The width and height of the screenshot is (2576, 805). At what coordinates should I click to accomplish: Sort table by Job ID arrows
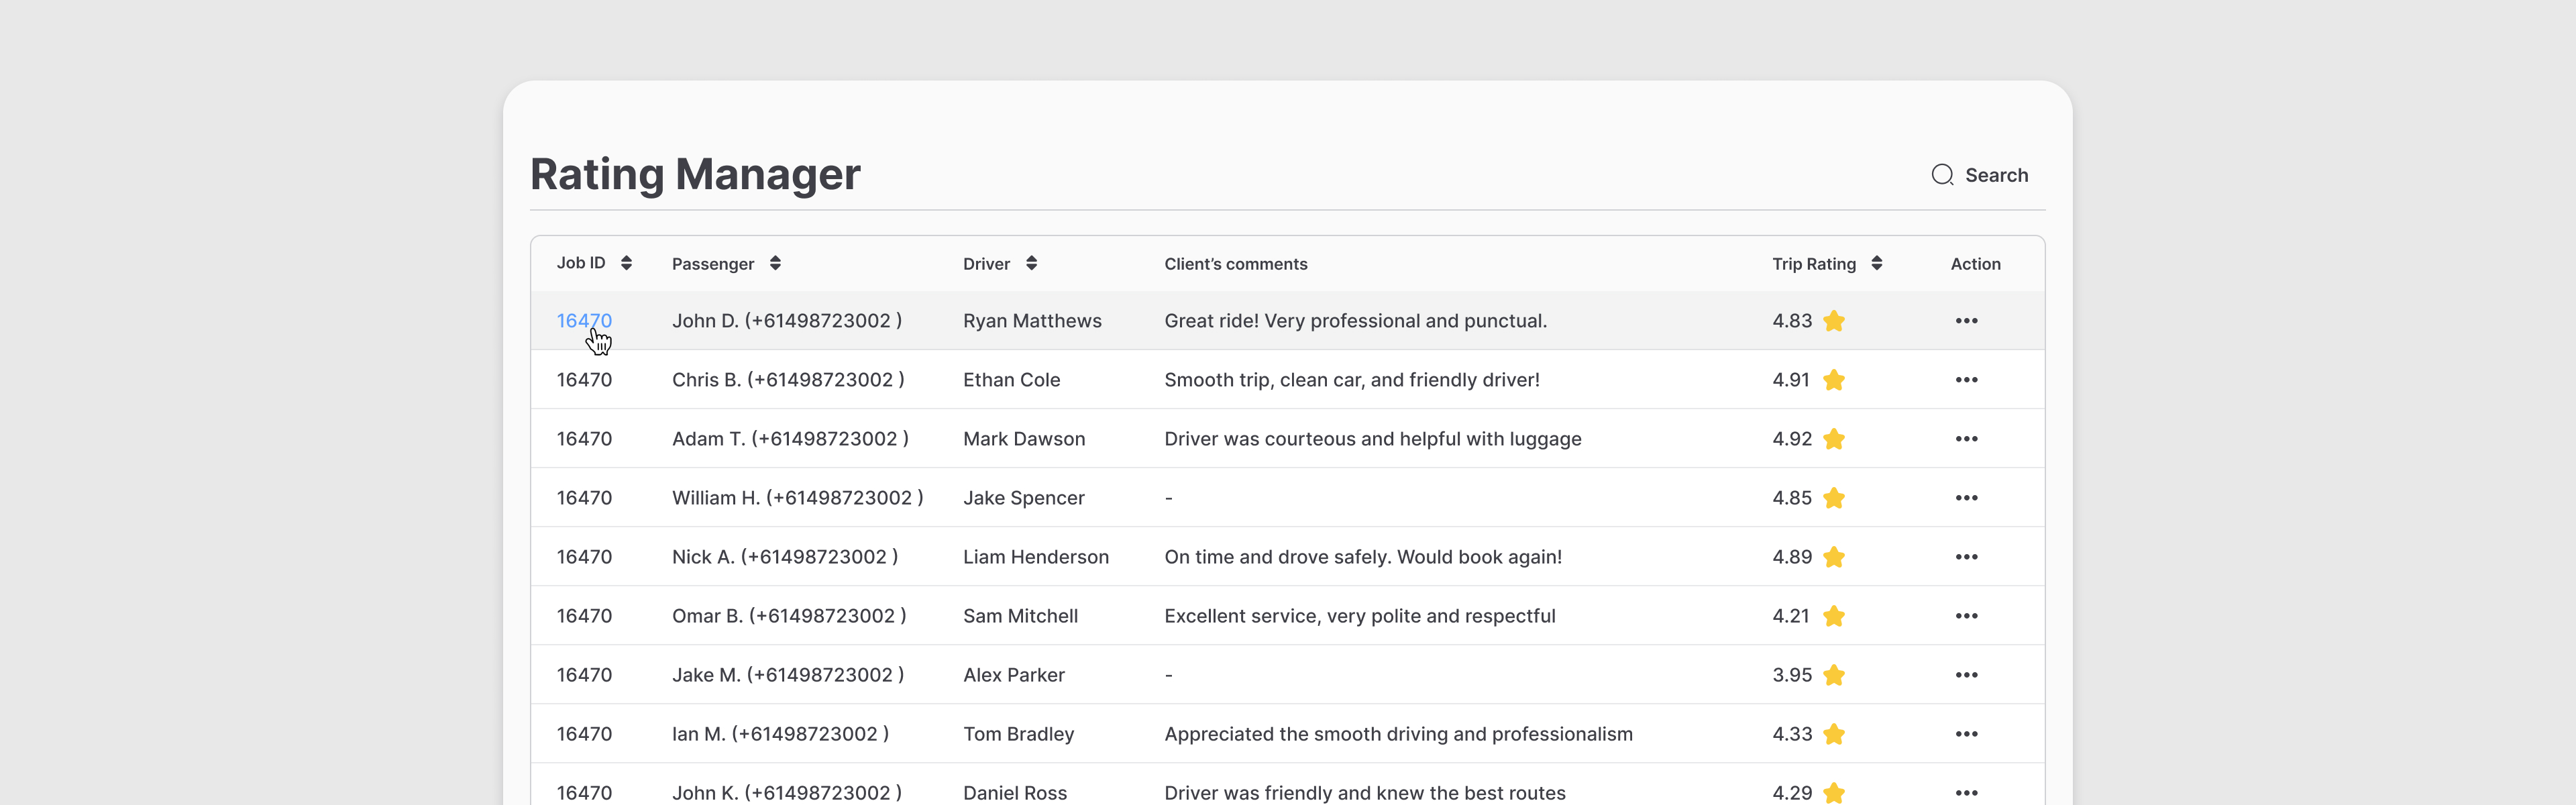626,263
